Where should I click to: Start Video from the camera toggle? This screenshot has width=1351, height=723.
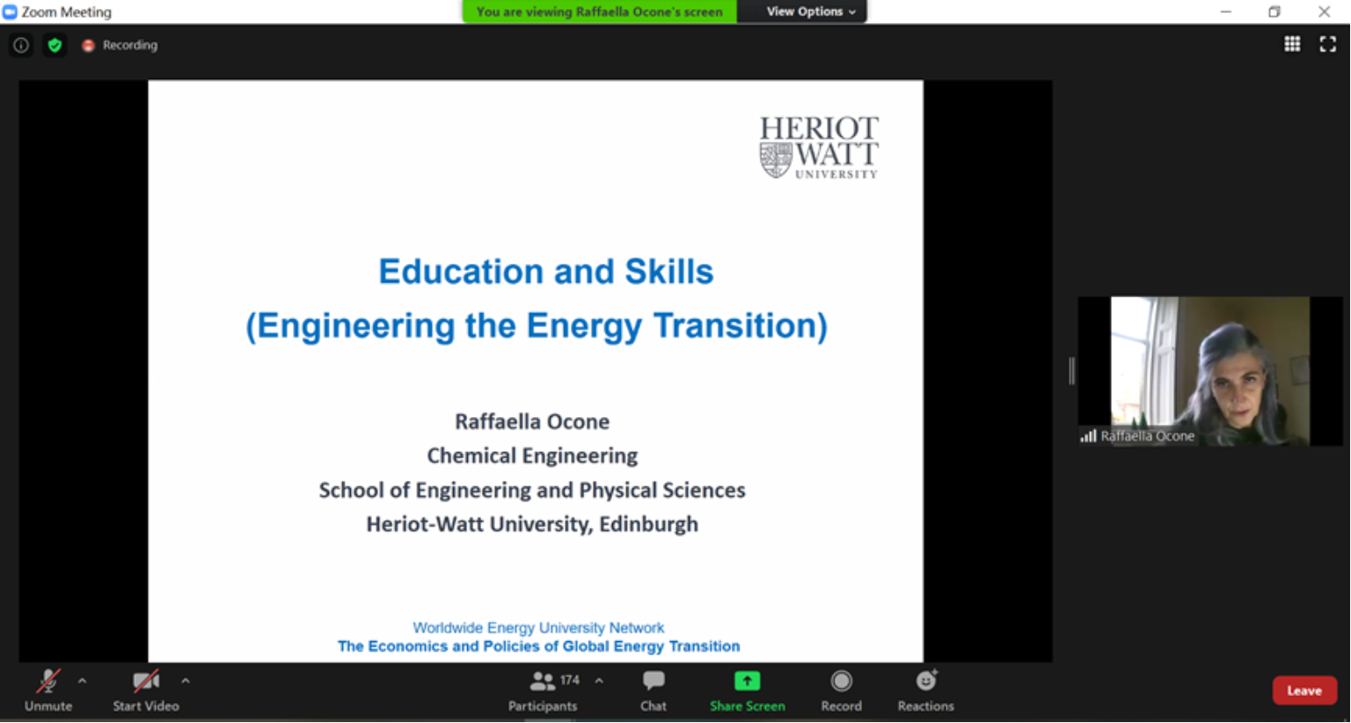tap(145, 690)
